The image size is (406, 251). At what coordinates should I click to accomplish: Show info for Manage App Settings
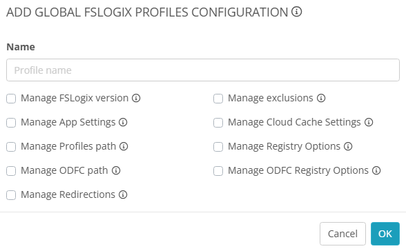[123, 122]
